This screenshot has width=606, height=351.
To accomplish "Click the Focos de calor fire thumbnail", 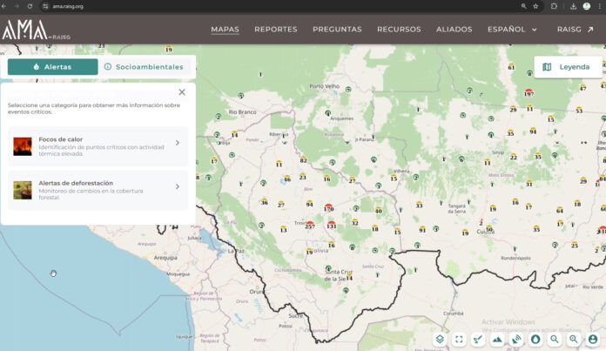I will 23,146.
